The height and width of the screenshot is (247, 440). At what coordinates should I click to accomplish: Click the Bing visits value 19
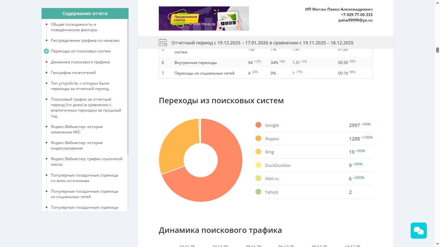tap(352, 152)
